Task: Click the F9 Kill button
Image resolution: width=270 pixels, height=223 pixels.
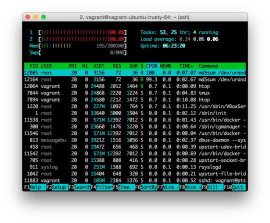Action: coord(212,187)
